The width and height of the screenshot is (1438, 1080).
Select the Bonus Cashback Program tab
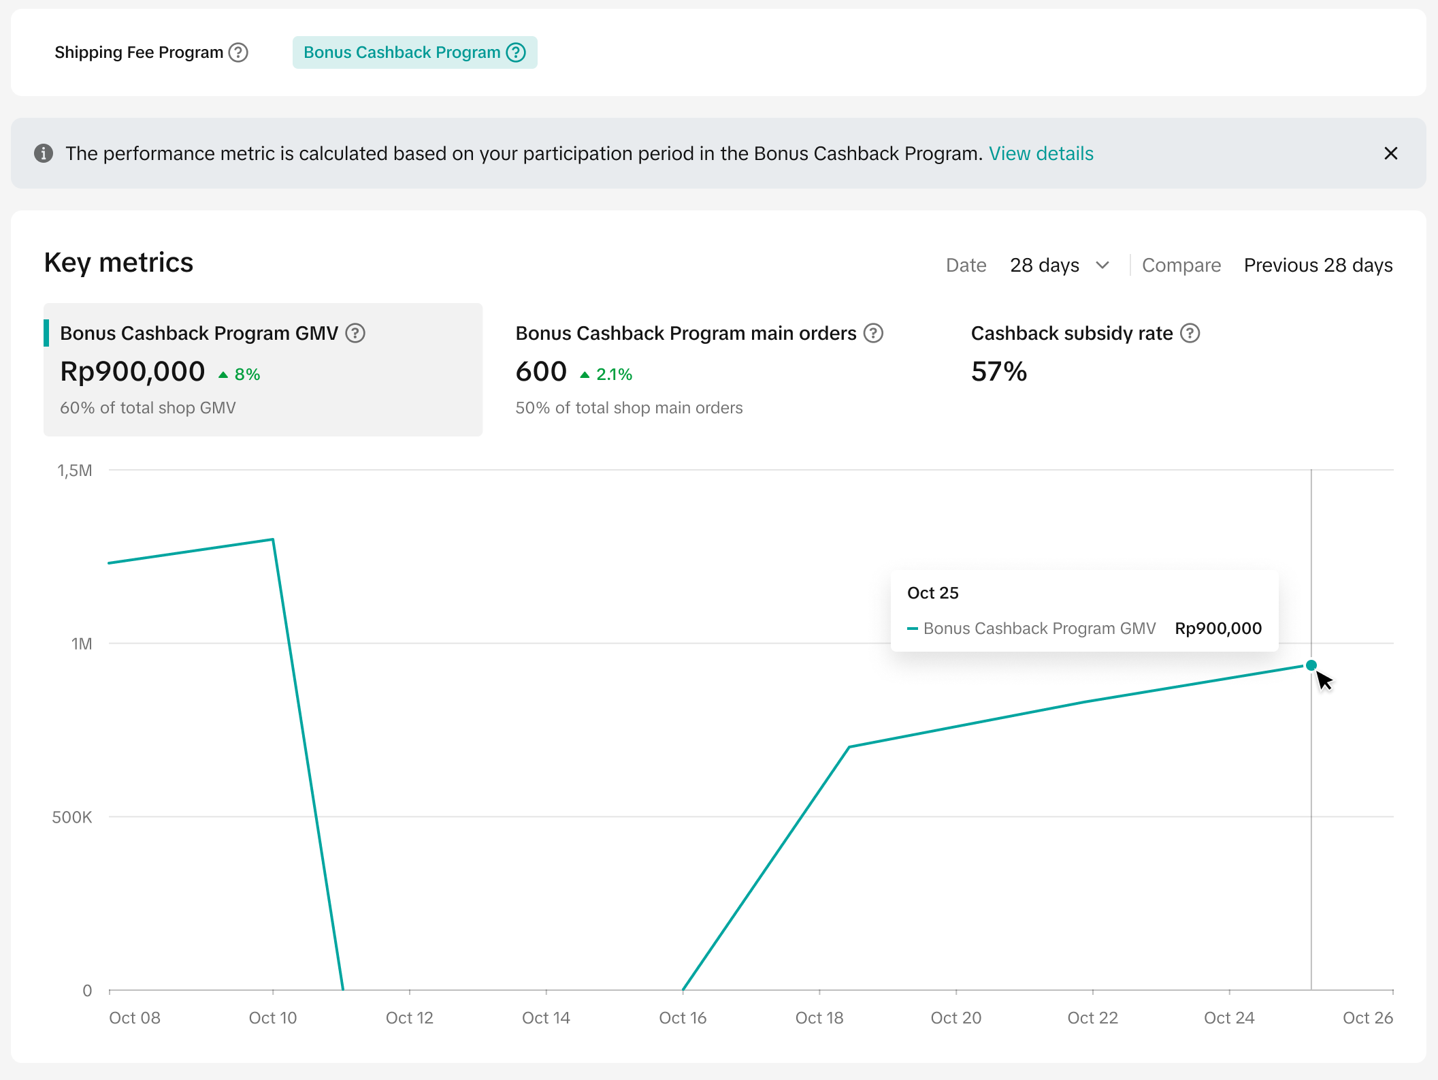[402, 52]
